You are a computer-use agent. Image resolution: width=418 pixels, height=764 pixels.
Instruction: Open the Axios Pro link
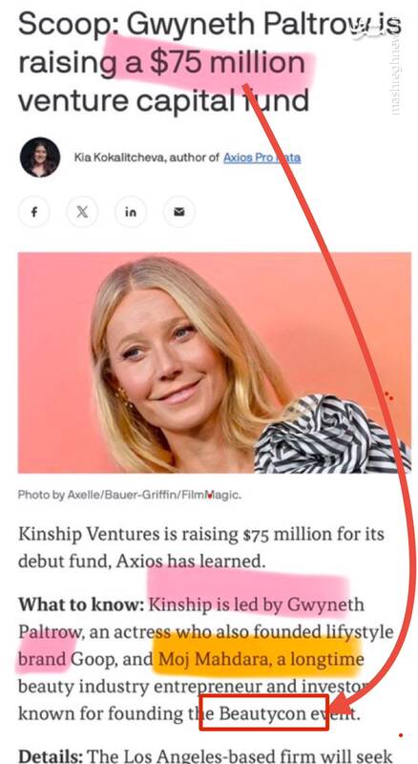coord(261,158)
